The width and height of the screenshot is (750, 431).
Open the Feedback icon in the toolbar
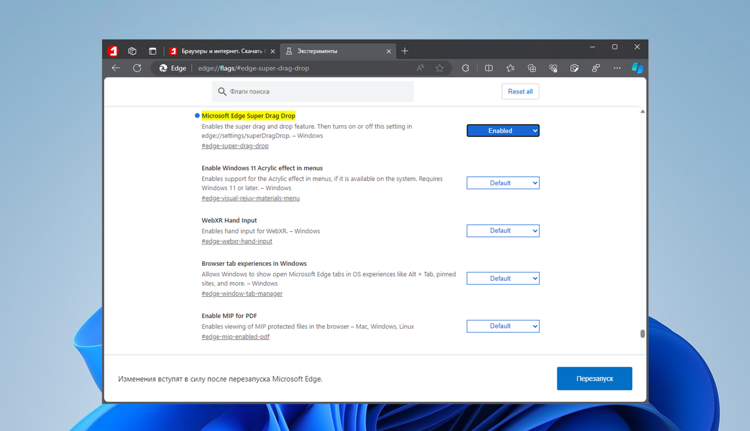[596, 68]
